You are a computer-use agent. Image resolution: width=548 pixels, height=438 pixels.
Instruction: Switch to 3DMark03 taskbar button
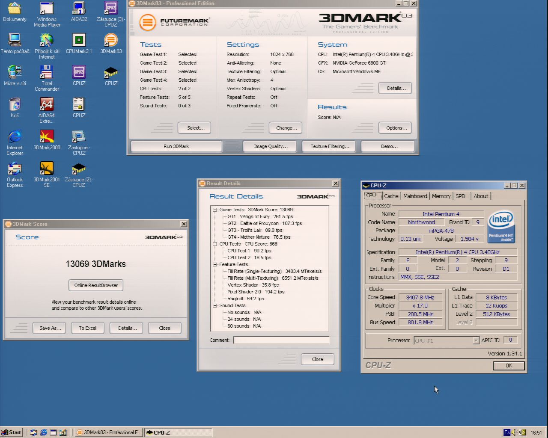point(109,432)
